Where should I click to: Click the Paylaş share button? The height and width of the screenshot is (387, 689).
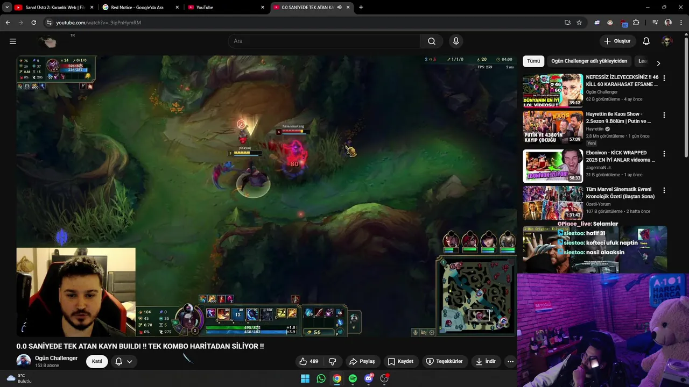[362, 361]
